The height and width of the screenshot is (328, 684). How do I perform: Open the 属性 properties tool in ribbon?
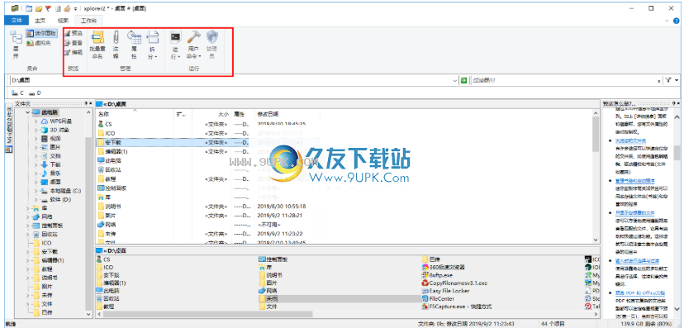tap(134, 45)
